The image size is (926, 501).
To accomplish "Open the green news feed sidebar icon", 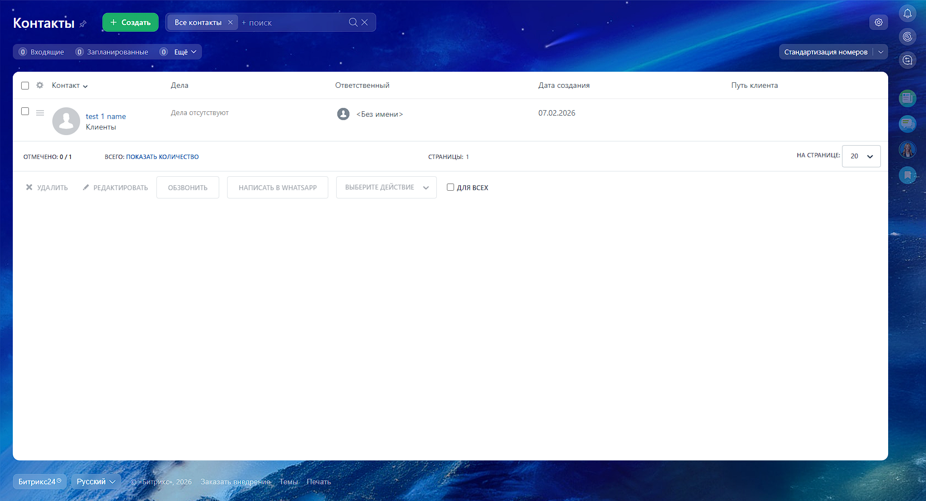I will 907,98.
